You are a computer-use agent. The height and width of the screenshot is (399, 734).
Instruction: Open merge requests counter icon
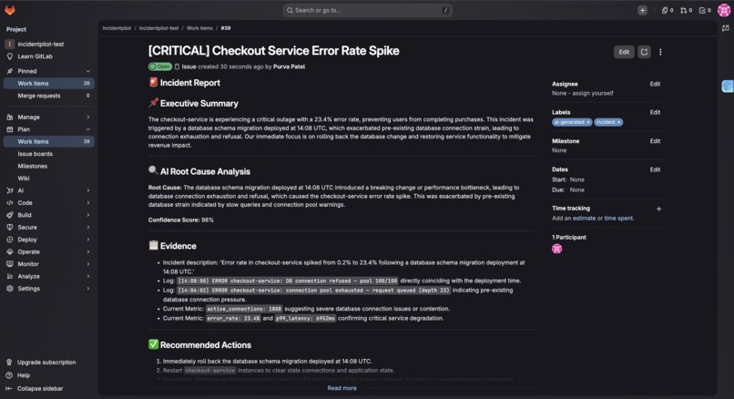tap(687, 10)
